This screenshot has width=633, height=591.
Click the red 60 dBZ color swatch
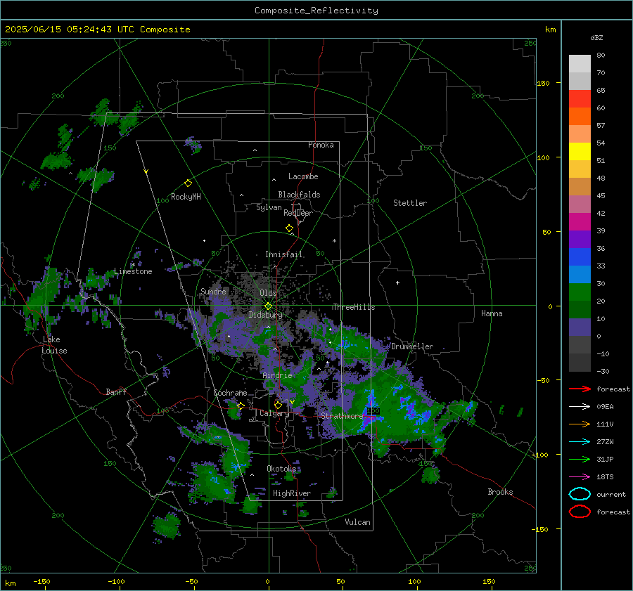tap(580, 99)
